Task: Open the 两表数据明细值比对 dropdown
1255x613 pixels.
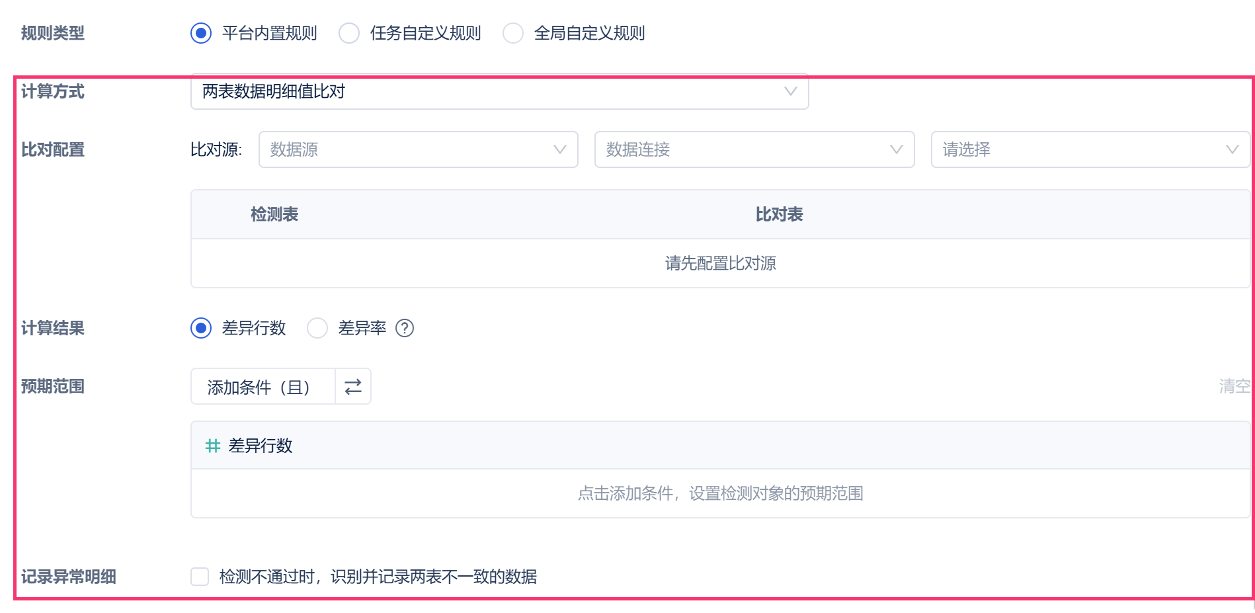Action: coord(489,91)
